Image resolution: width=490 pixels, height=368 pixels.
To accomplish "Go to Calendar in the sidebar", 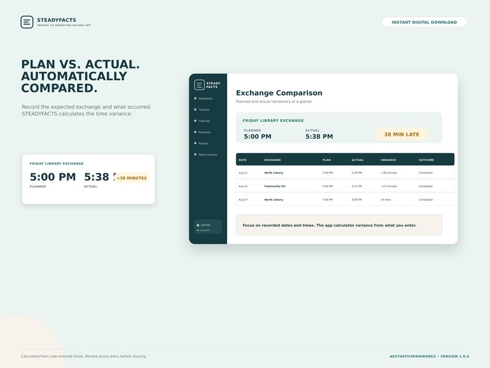I will (x=204, y=121).
